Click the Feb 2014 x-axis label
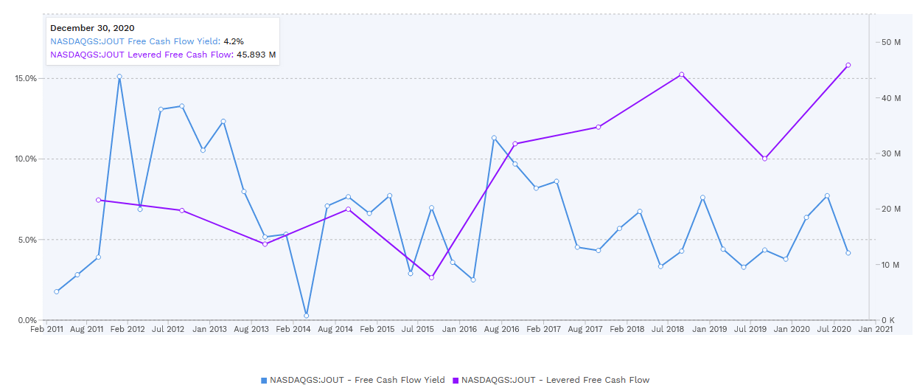Viewport: 914px width, 388px height. coord(294,330)
